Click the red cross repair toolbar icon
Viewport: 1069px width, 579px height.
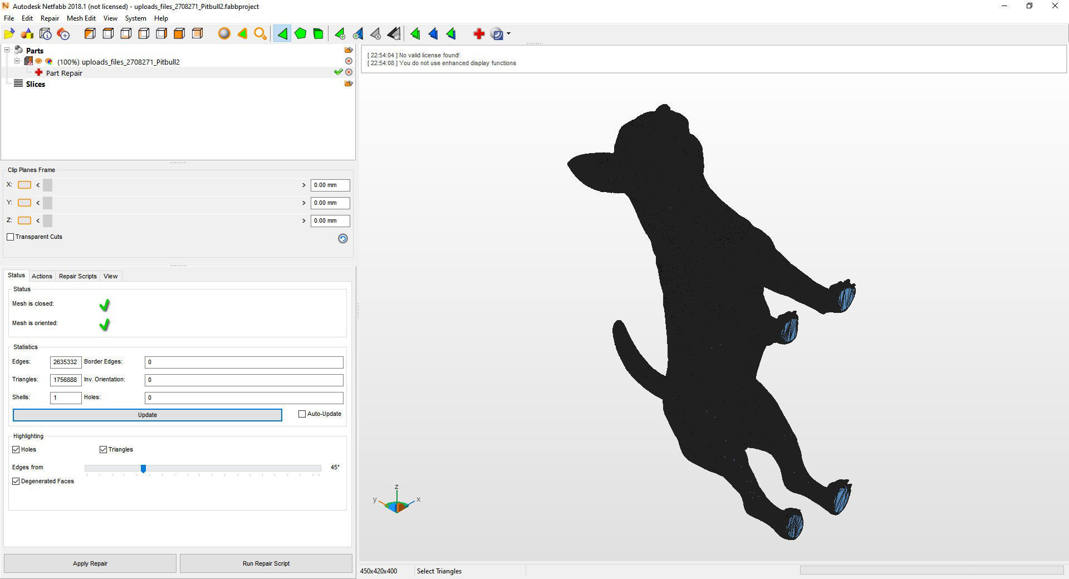478,34
